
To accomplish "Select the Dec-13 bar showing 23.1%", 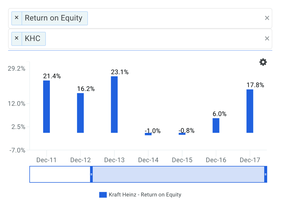I will 114,104.
